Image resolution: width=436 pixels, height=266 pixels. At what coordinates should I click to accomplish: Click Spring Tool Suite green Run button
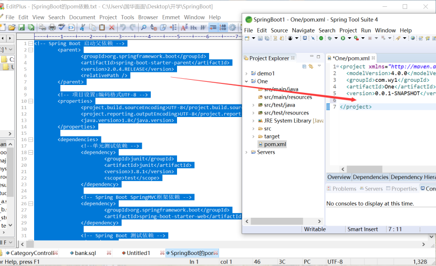tap(343, 38)
